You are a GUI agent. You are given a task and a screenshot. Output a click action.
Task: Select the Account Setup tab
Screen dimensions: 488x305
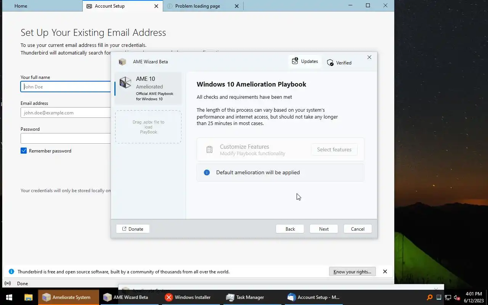pos(122,6)
